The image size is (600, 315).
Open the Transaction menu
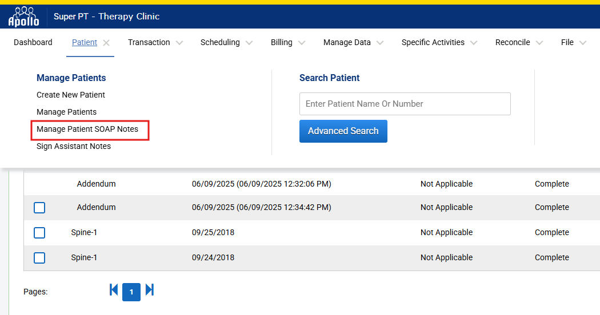tap(149, 42)
